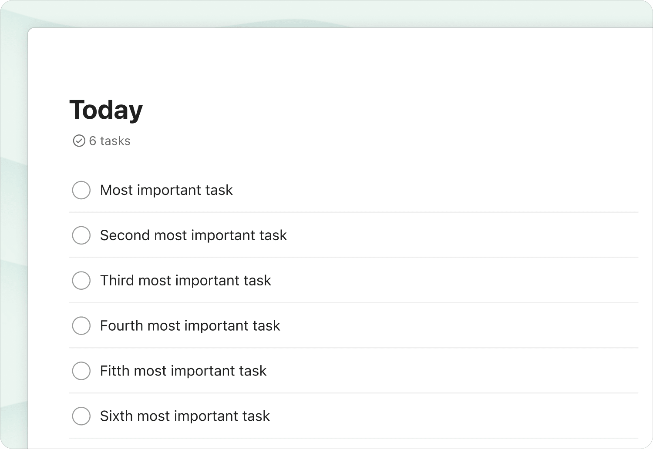
Task: Click the Fourth most important task label
Action: coord(190,326)
